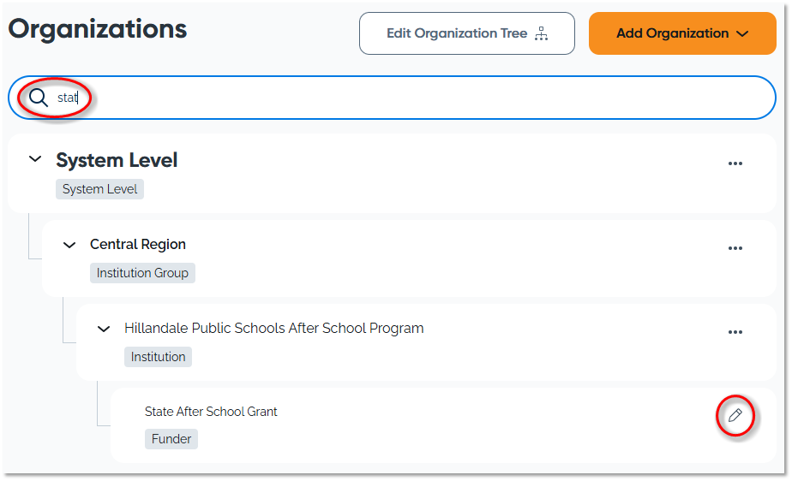Screen dimensions: 792x481
Task: Click the magnifying glass search icon
Action: click(x=39, y=98)
